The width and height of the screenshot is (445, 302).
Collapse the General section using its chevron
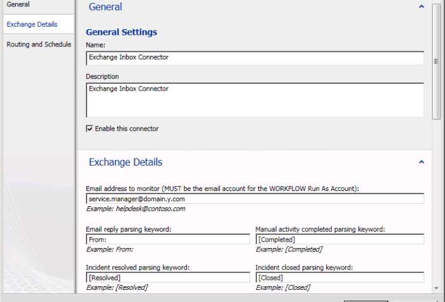421,6
